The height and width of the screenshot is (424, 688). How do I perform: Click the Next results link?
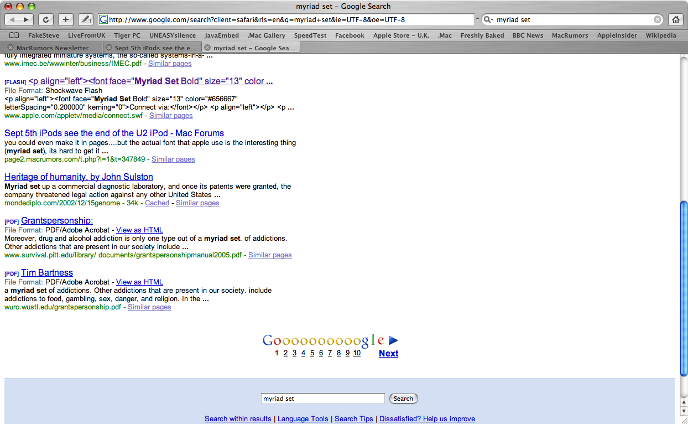click(x=388, y=353)
